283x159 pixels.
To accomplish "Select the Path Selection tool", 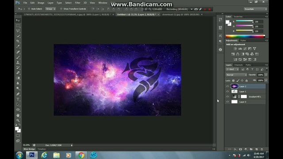I will click(x=18, y=105).
